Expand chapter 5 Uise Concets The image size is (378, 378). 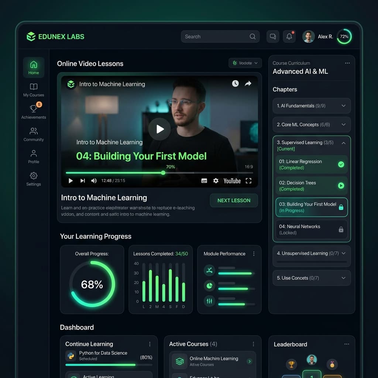click(x=312, y=278)
